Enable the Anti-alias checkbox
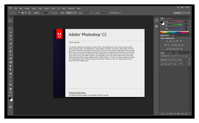This screenshot has width=199, height=123. coord(50,13)
